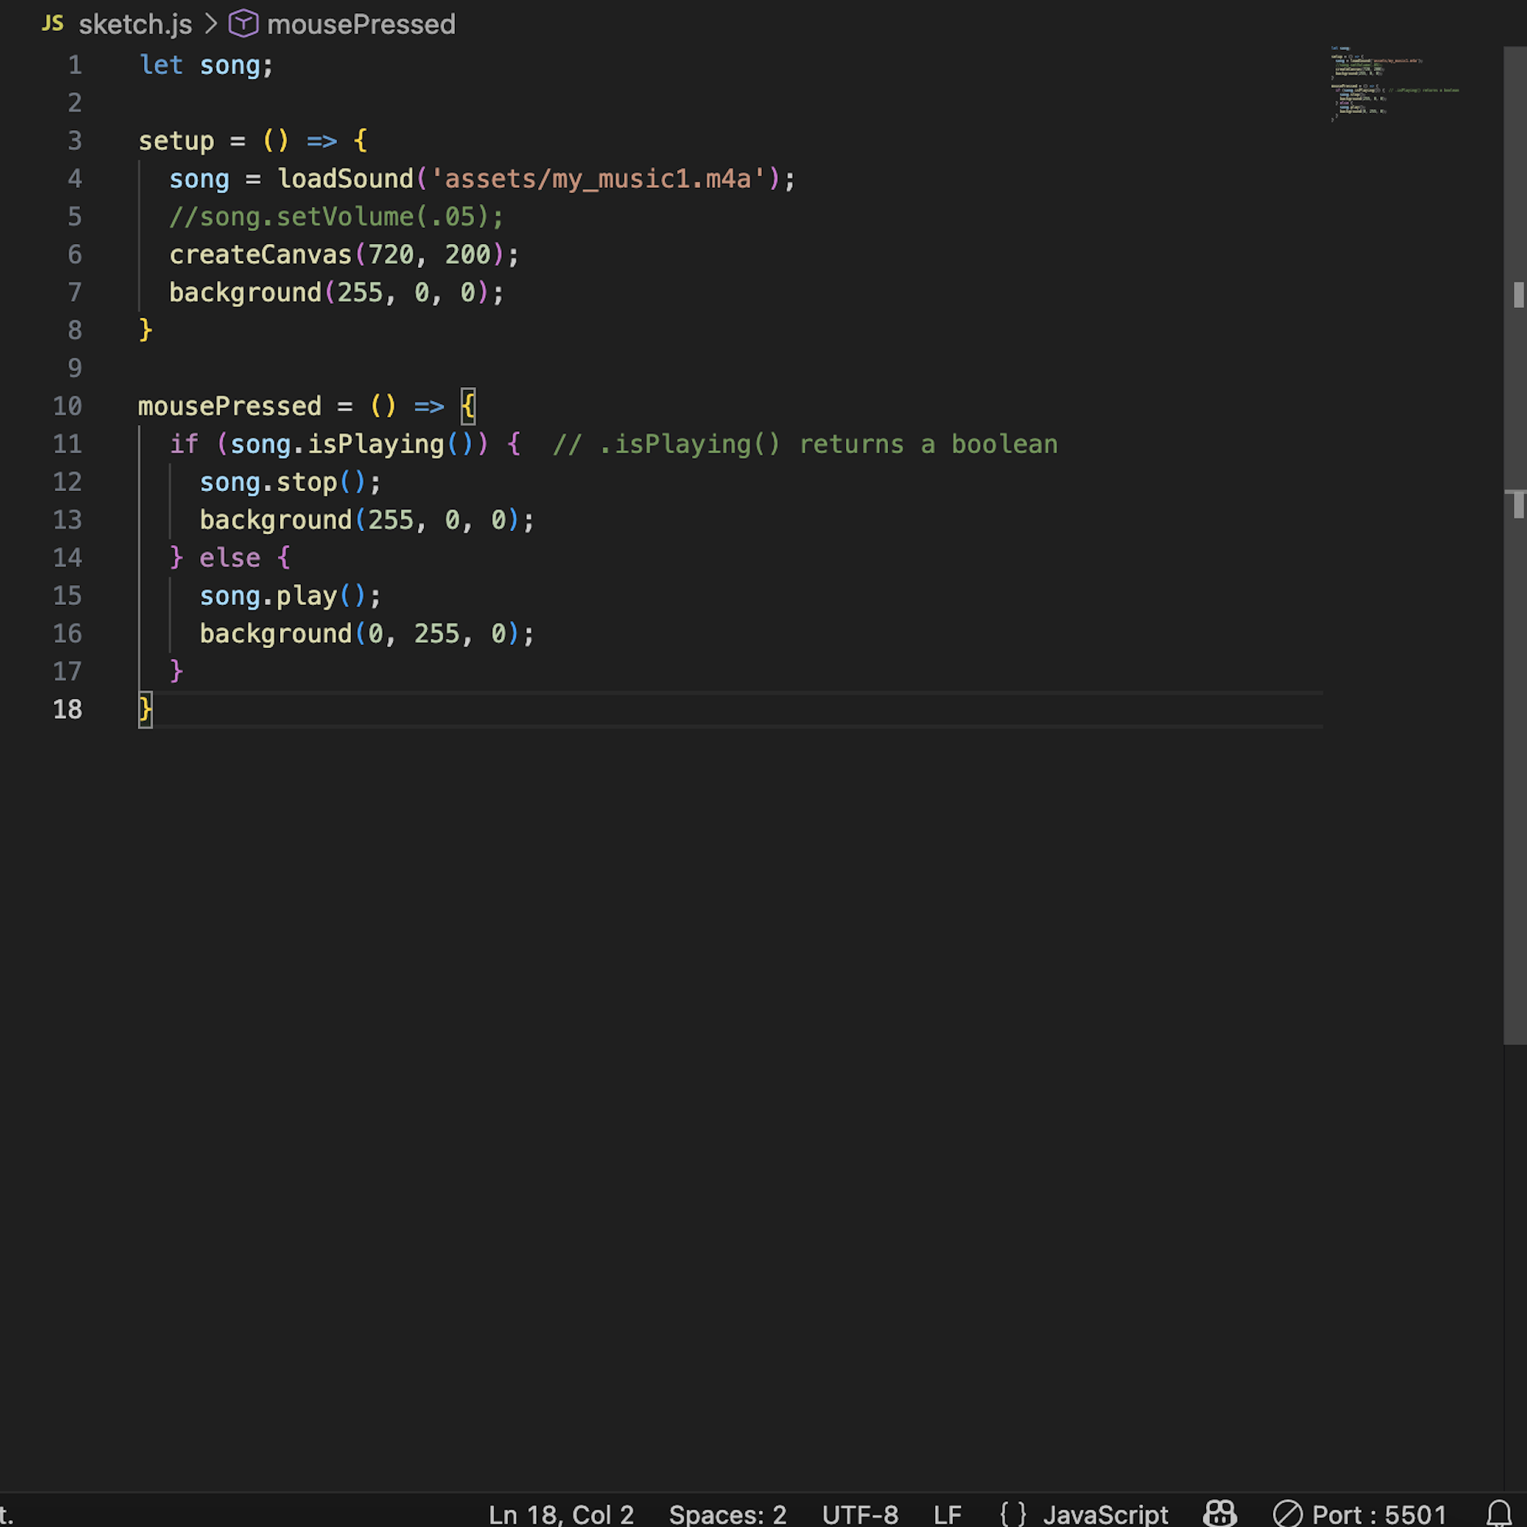Click the closing brace on line 18
This screenshot has width=1527, height=1527.
coord(145,710)
